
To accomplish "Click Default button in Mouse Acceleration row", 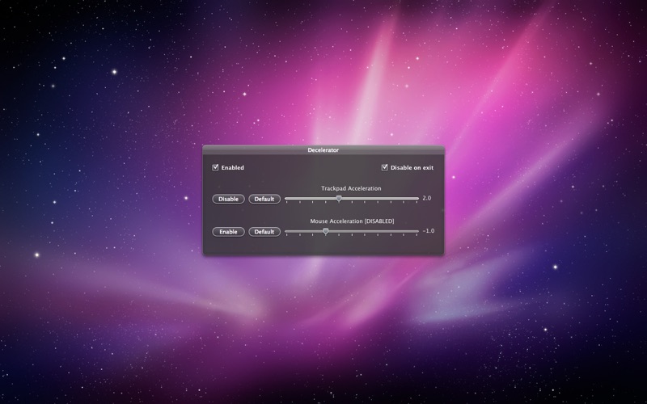I will tap(264, 232).
